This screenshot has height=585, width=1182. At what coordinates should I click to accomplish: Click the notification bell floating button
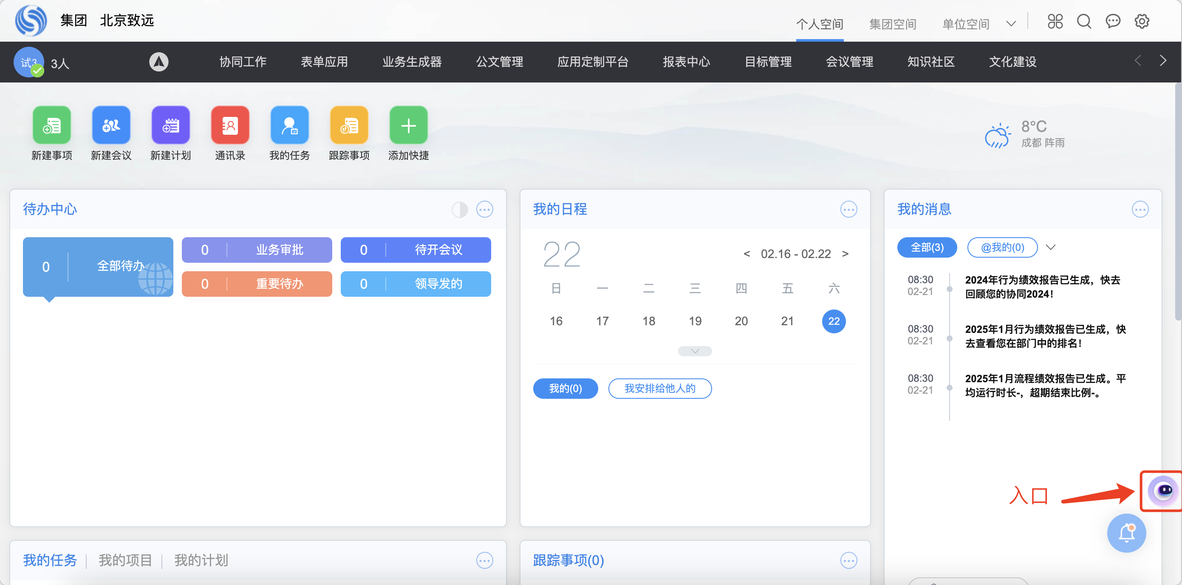click(x=1126, y=533)
